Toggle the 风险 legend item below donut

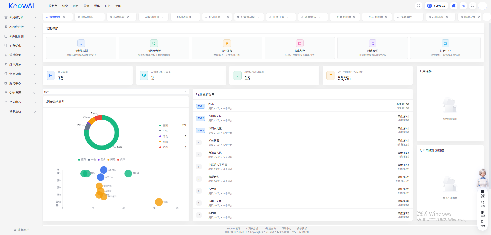pyautogui.click(x=111, y=159)
